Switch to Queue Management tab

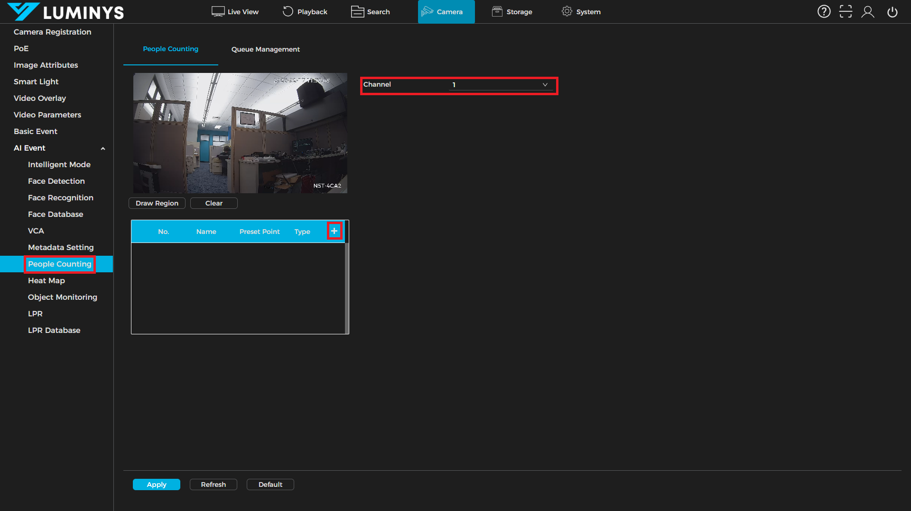tap(265, 49)
